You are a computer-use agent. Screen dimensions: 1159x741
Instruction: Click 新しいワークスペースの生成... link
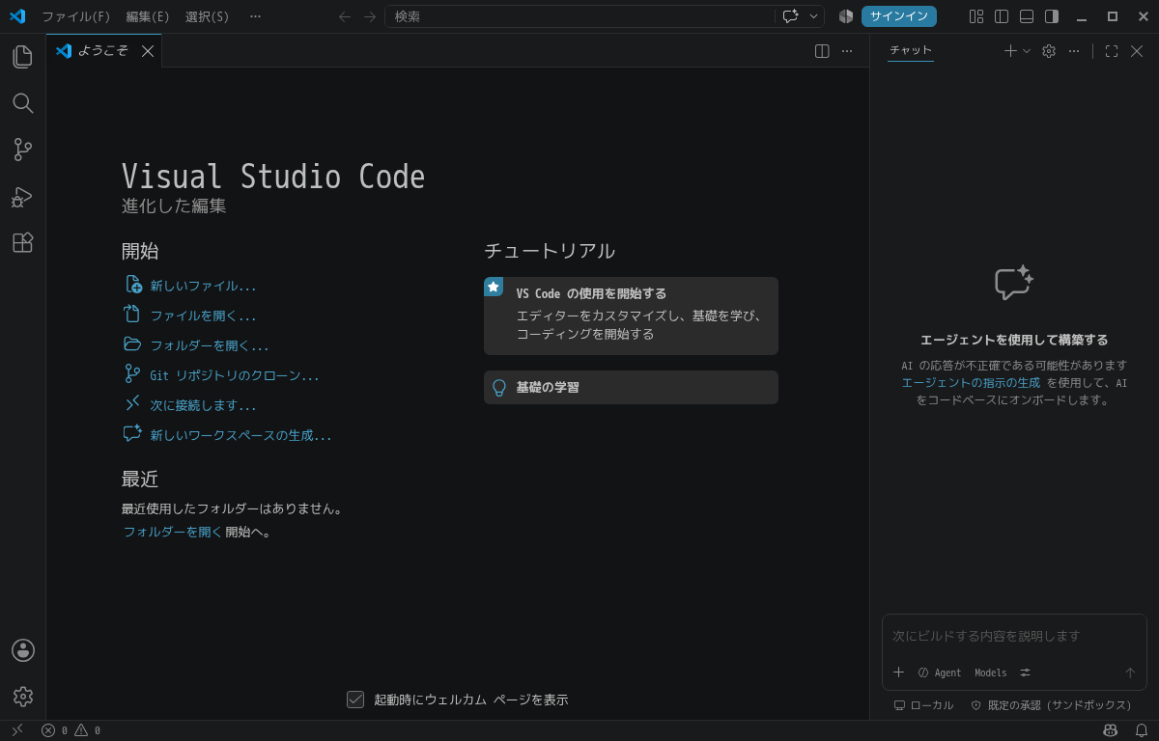(x=228, y=435)
